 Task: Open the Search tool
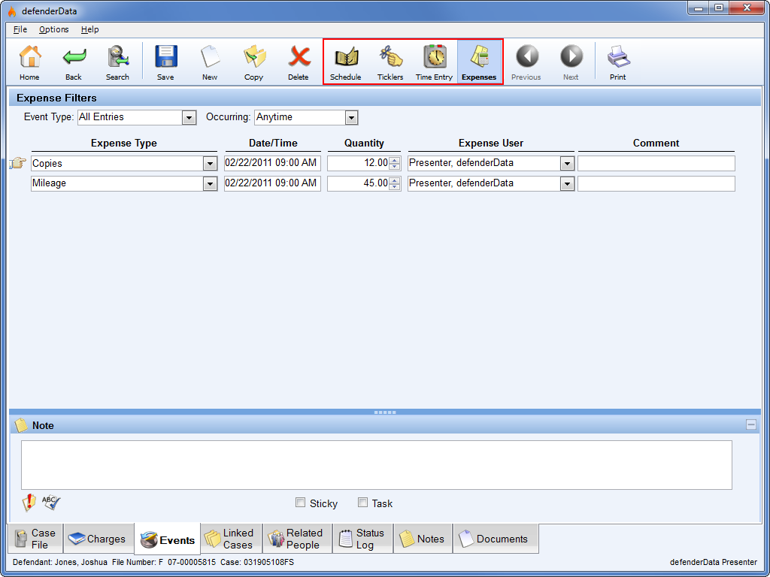118,62
